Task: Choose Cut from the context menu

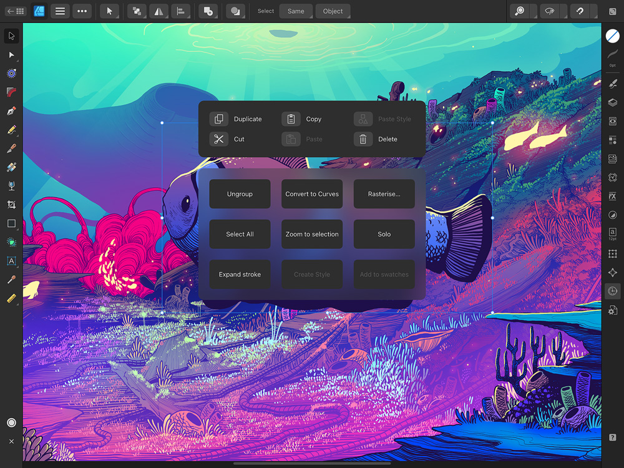Action: 227,139
